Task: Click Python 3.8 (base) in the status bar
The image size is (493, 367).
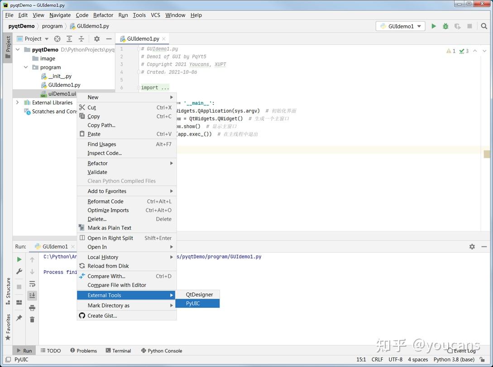Action: point(454,359)
